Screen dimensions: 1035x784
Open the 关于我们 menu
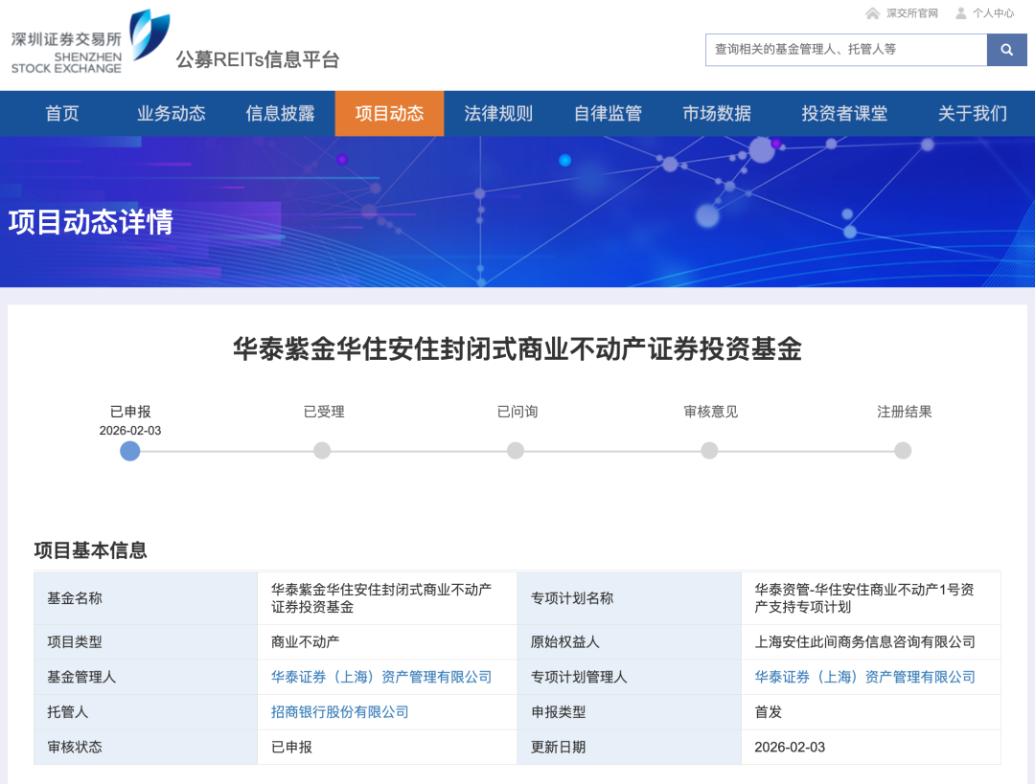(973, 113)
